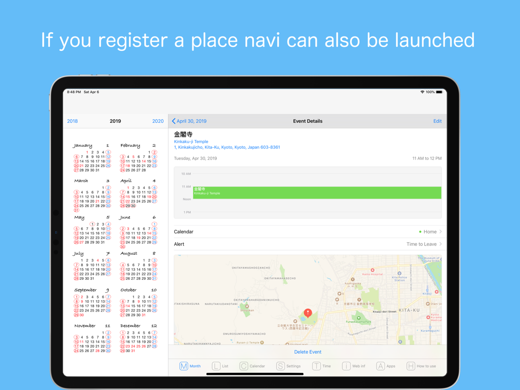Open the Time tab icon
The width and height of the screenshot is (520, 390).
[316, 366]
